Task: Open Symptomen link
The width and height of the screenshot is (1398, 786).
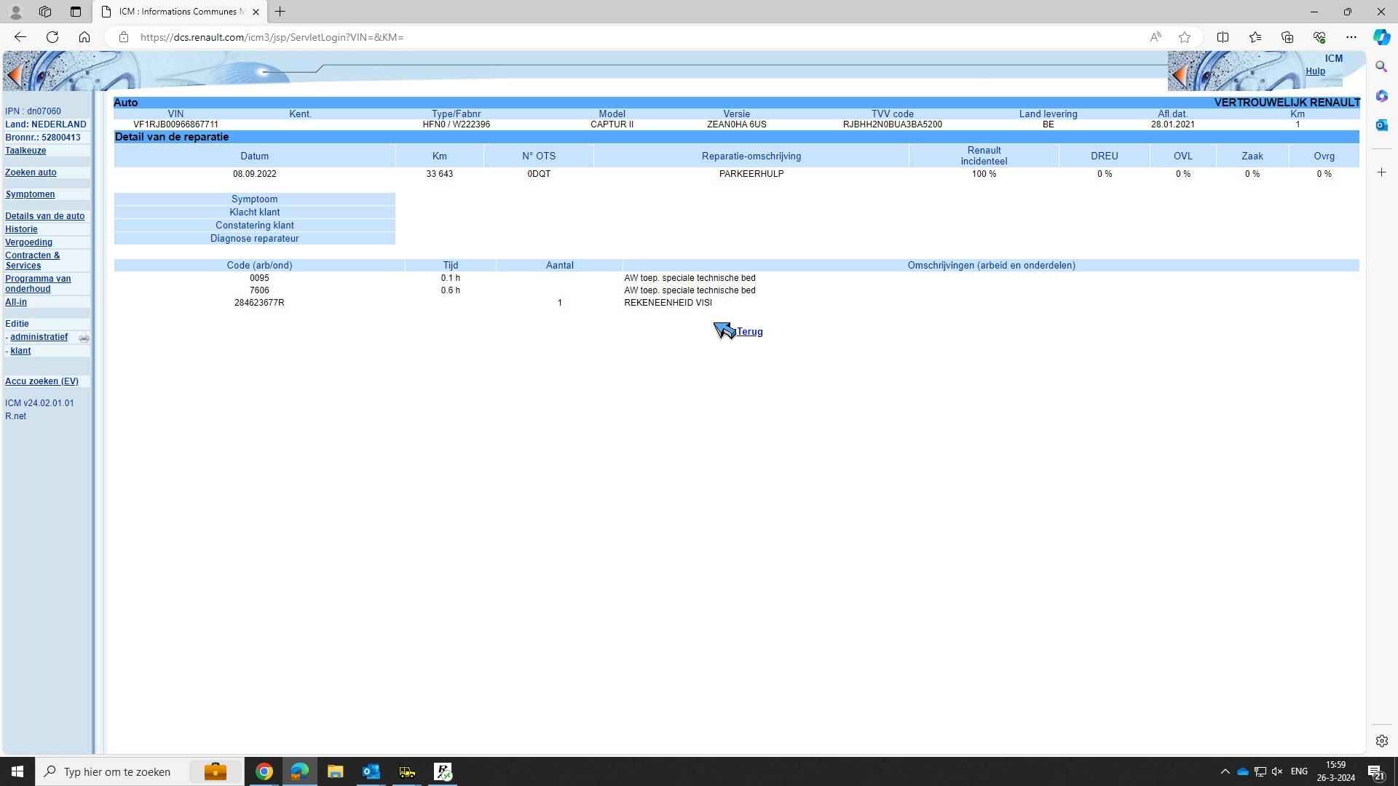Action: tap(30, 194)
